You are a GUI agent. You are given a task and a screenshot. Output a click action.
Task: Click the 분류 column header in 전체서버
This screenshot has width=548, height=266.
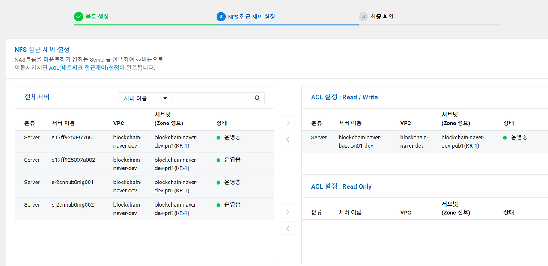pyautogui.click(x=30, y=123)
